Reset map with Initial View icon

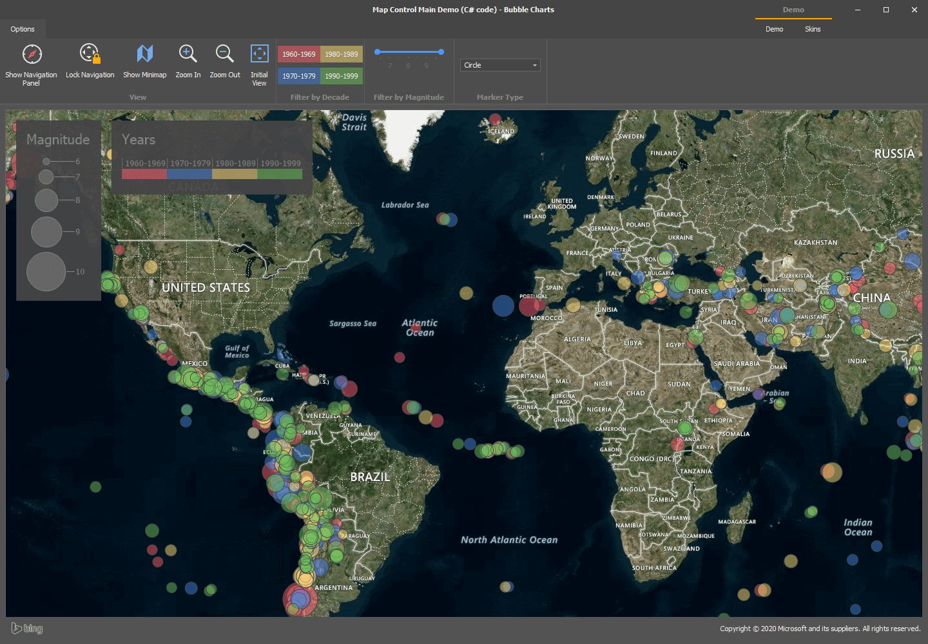pyautogui.click(x=259, y=54)
